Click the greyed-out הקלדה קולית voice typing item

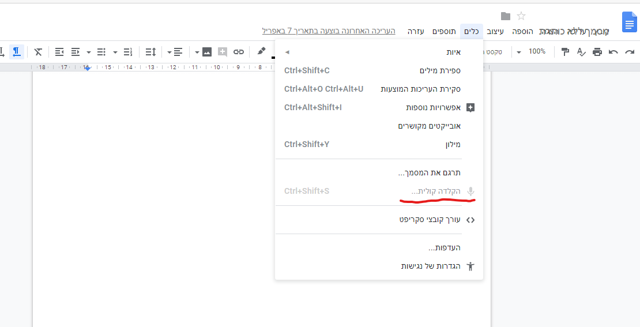tap(379, 191)
